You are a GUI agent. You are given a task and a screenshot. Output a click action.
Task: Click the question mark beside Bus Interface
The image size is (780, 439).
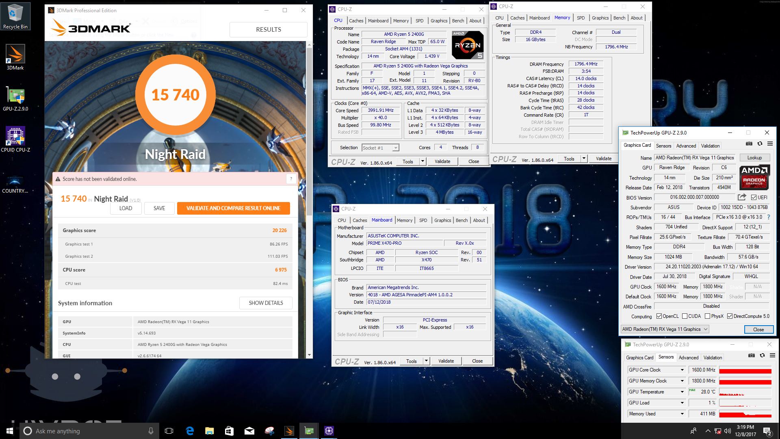click(769, 217)
